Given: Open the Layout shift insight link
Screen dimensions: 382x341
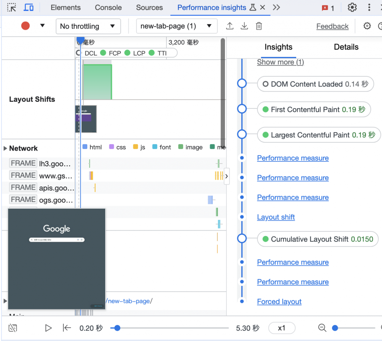Looking at the screenshot, I should (x=276, y=217).
